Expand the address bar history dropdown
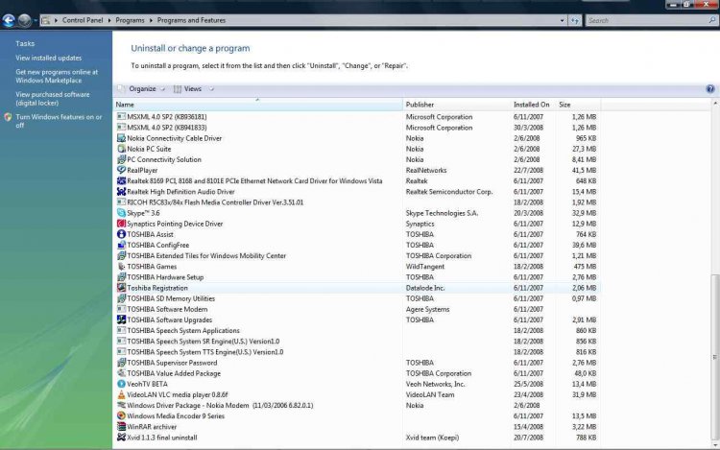The image size is (720, 450). (562, 20)
